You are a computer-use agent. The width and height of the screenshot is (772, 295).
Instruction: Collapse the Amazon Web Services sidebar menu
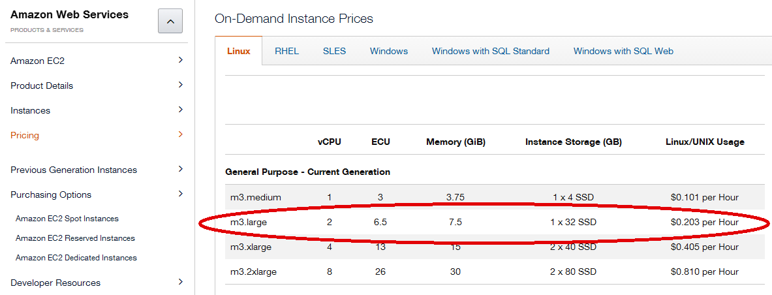(170, 22)
